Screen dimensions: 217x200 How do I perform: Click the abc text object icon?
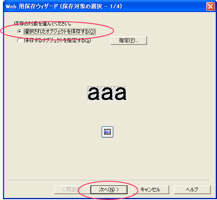pos(107,132)
